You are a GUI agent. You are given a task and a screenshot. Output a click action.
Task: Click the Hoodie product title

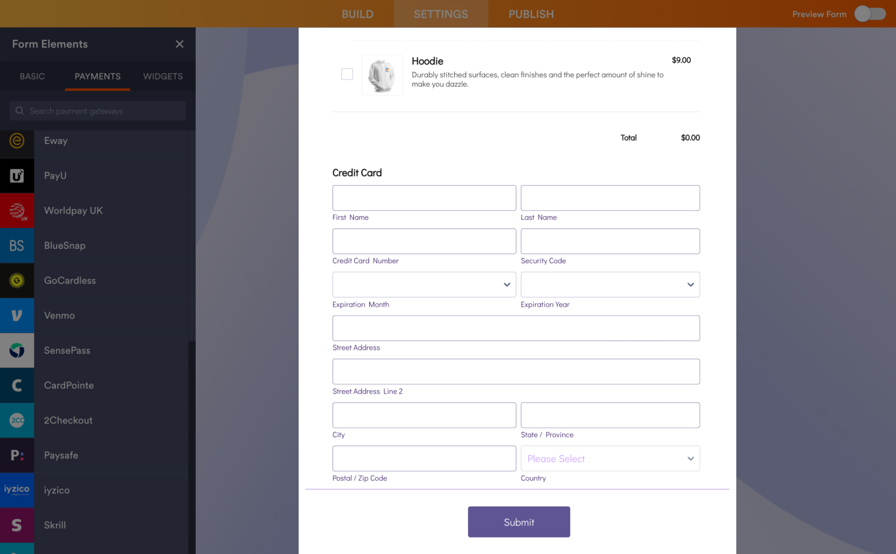click(x=427, y=61)
